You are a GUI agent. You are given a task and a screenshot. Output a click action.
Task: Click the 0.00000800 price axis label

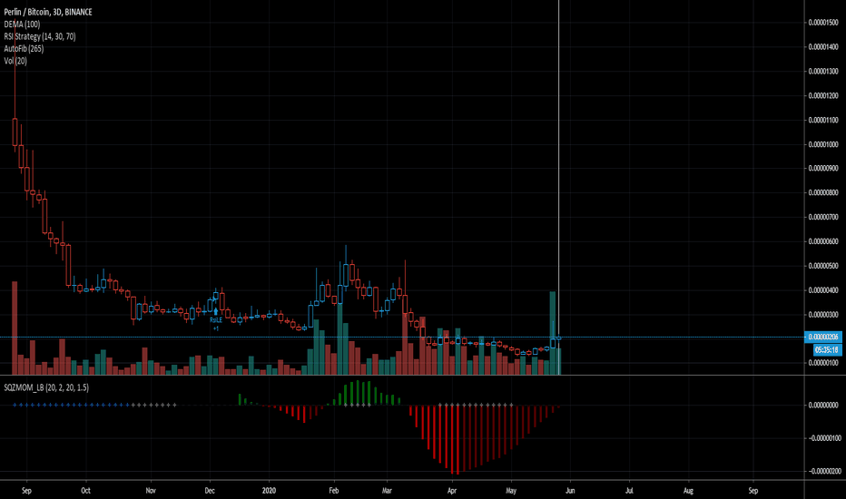click(x=823, y=192)
